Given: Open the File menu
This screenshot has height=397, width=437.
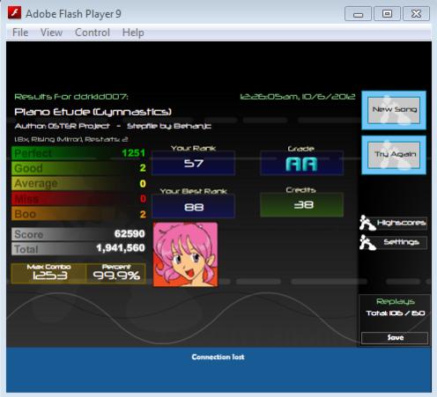Looking at the screenshot, I should (x=20, y=33).
